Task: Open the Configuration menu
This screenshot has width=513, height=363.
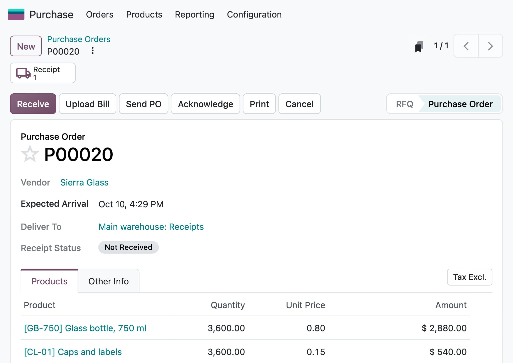Action: [x=254, y=15]
